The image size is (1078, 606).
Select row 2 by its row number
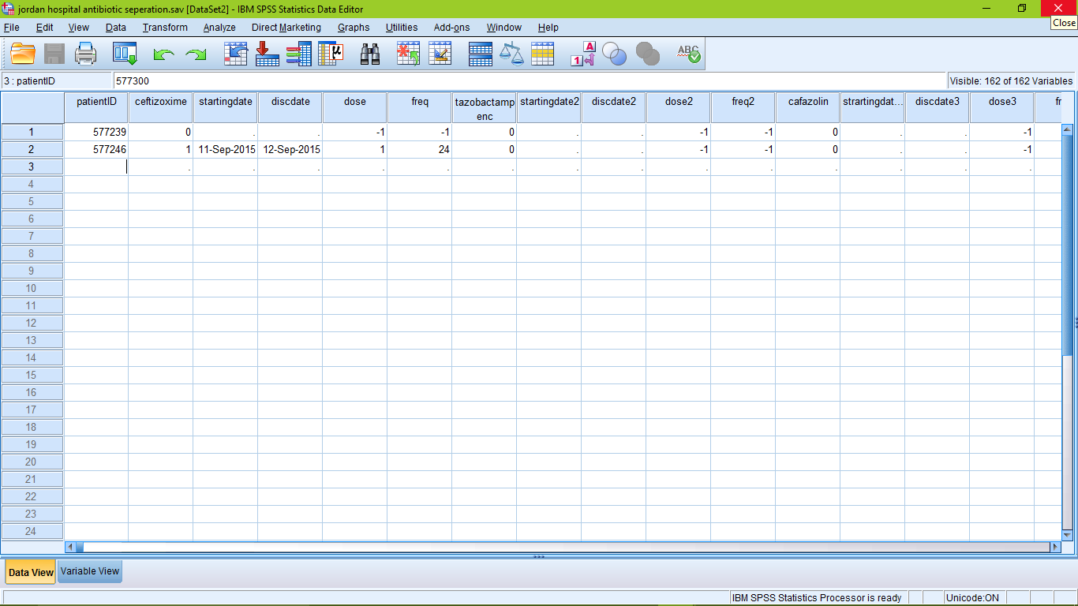[x=32, y=149]
